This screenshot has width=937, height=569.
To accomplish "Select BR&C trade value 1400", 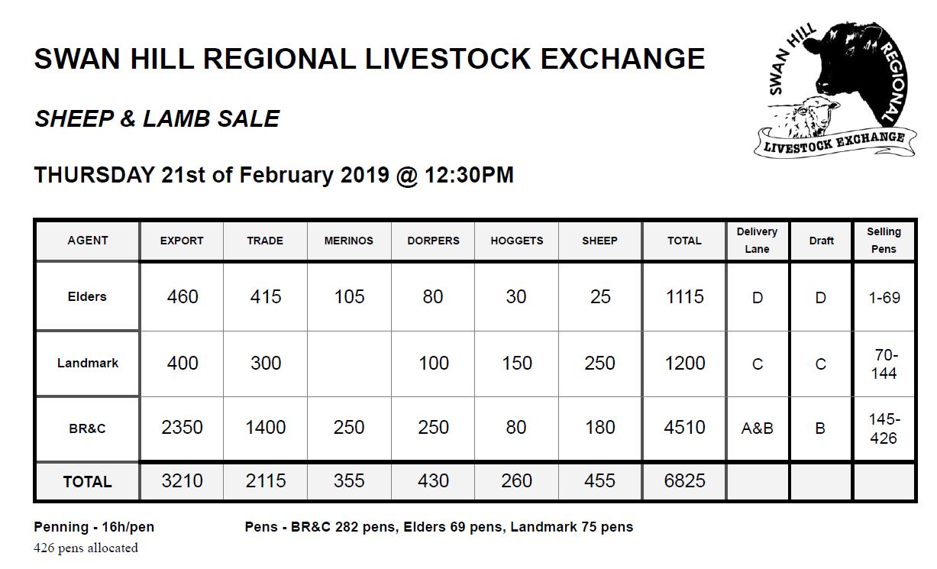I will pyautogui.click(x=266, y=428).
